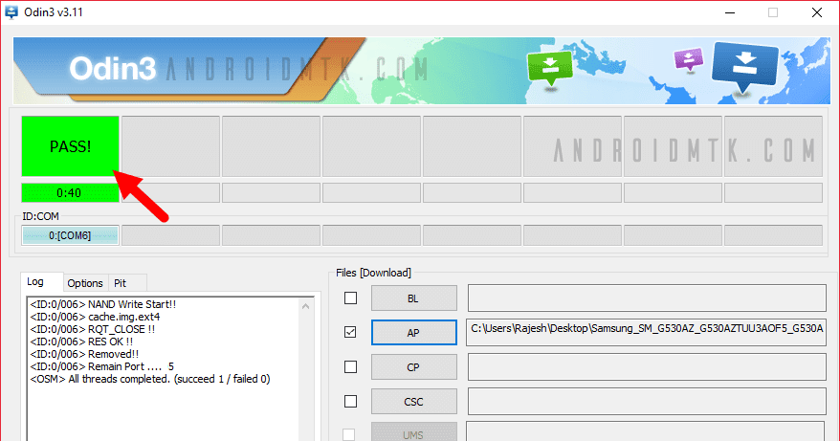Enable the CSC file checkbox

click(350, 402)
